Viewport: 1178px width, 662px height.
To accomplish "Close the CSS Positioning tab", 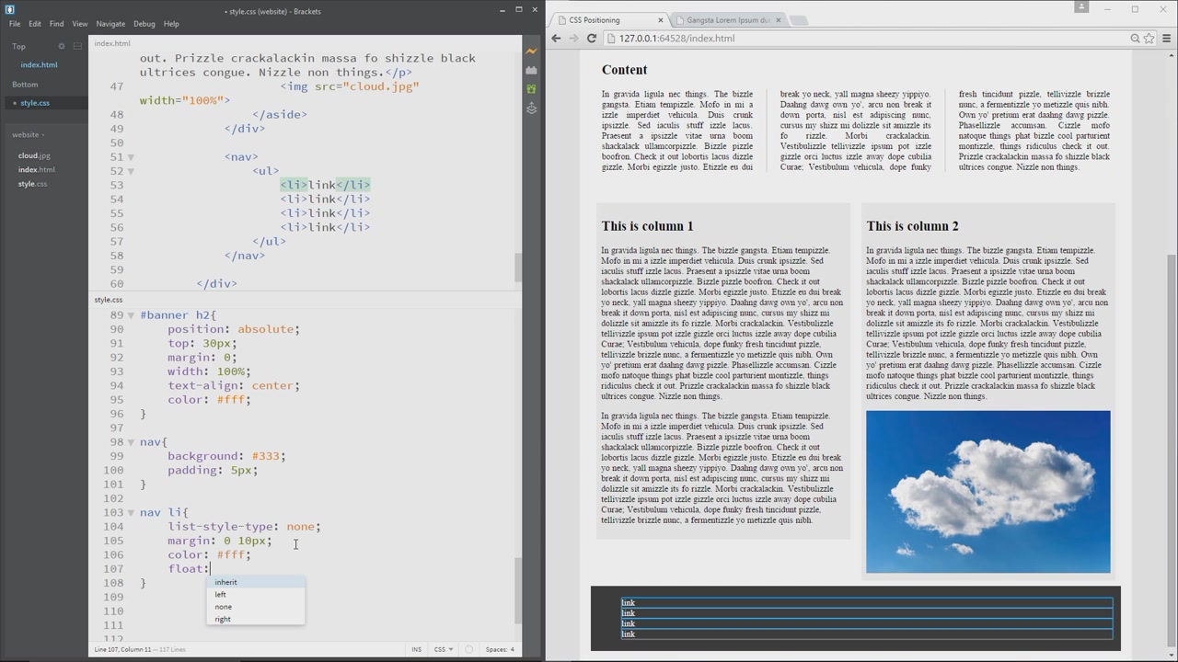I will [660, 20].
